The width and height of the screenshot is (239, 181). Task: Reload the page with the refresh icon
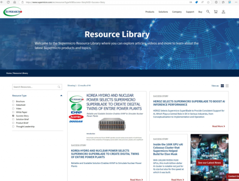coord(8,2)
